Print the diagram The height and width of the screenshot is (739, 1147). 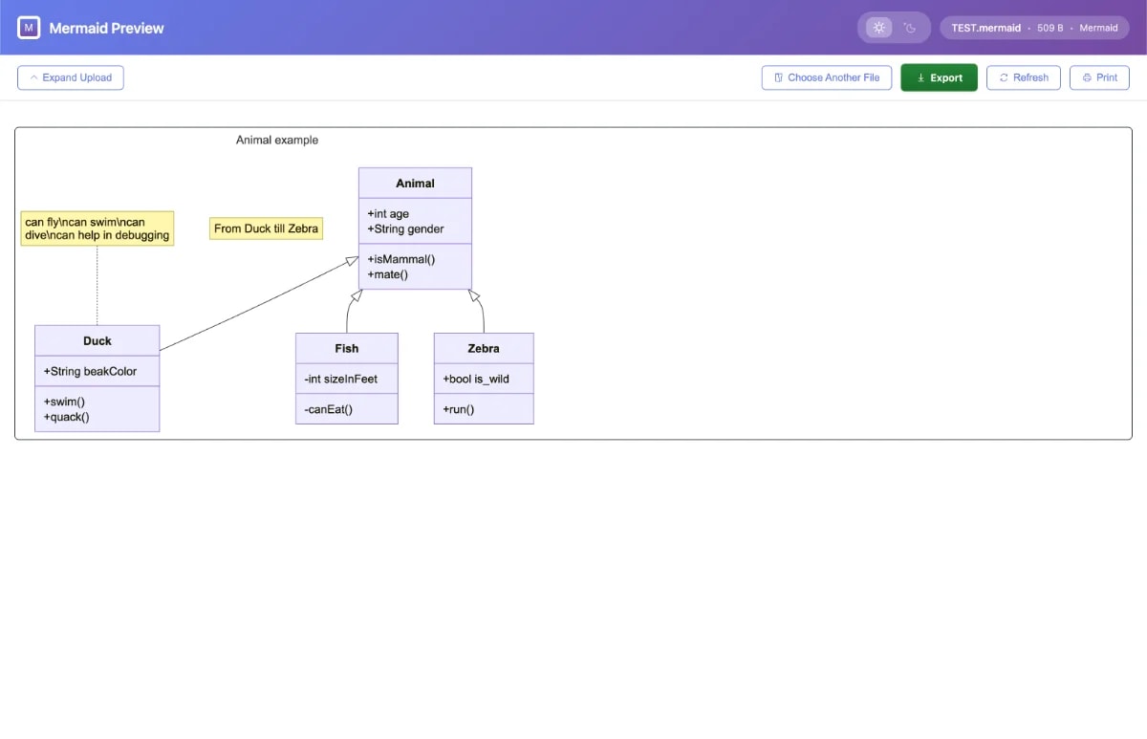click(x=1099, y=77)
